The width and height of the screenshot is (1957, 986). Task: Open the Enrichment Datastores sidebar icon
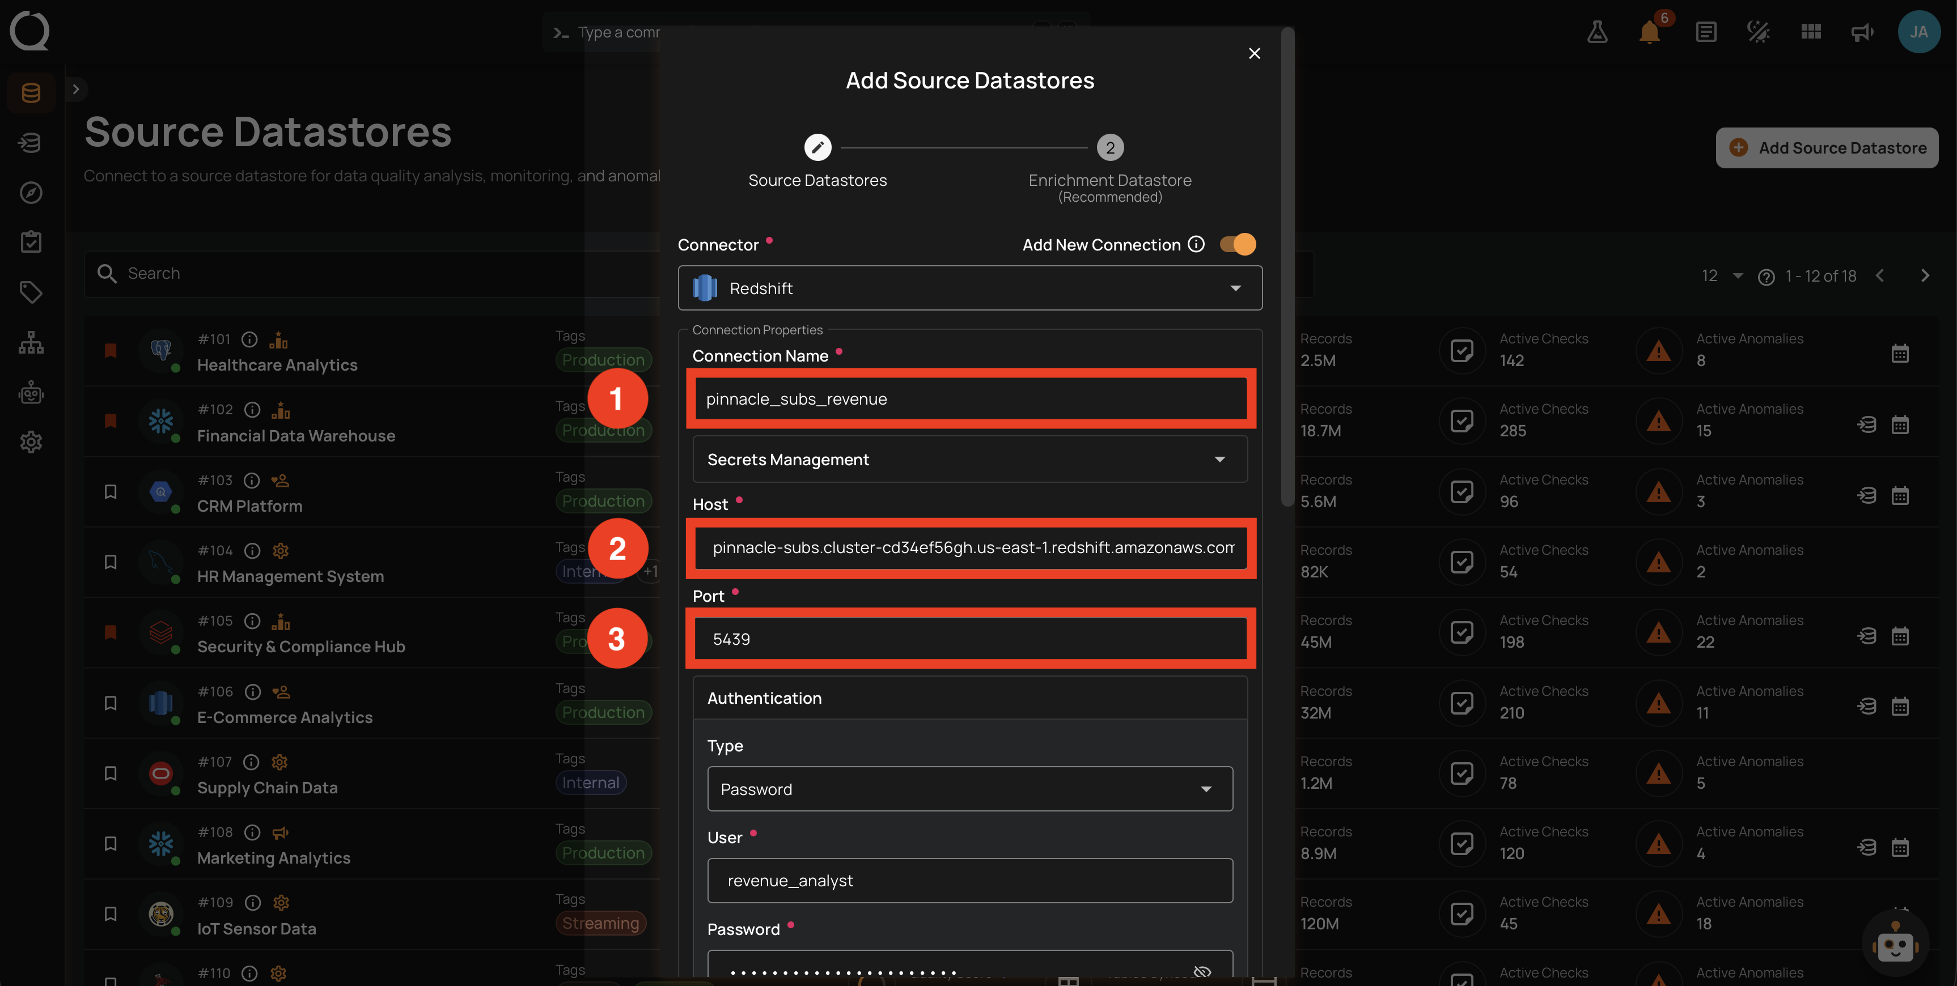pyautogui.click(x=31, y=143)
